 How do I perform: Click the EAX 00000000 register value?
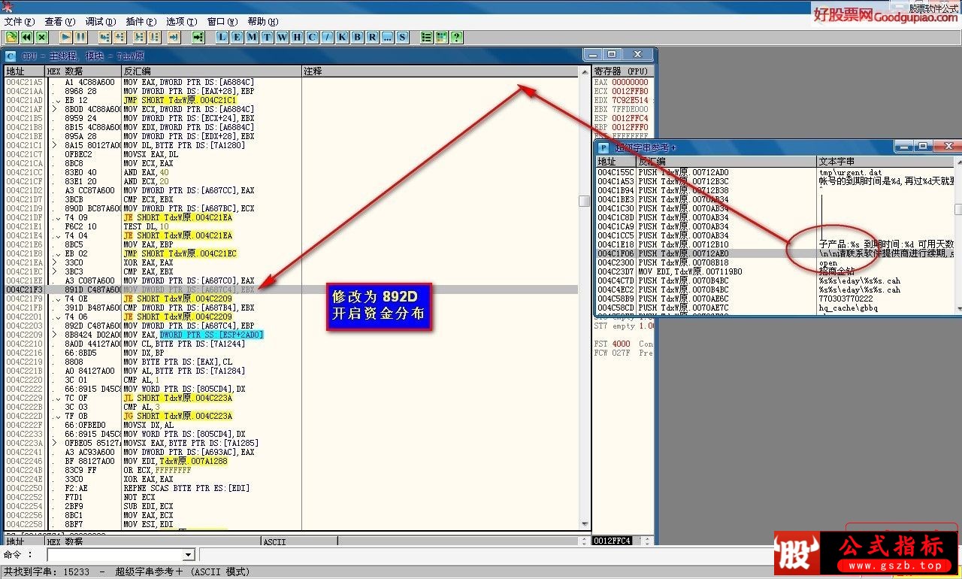(630, 82)
